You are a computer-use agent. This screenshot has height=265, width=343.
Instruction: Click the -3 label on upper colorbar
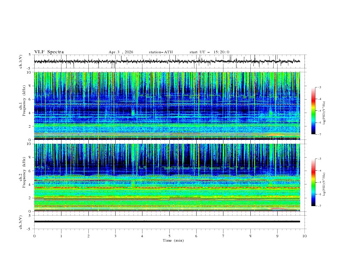pyautogui.click(x=319, y=87)
